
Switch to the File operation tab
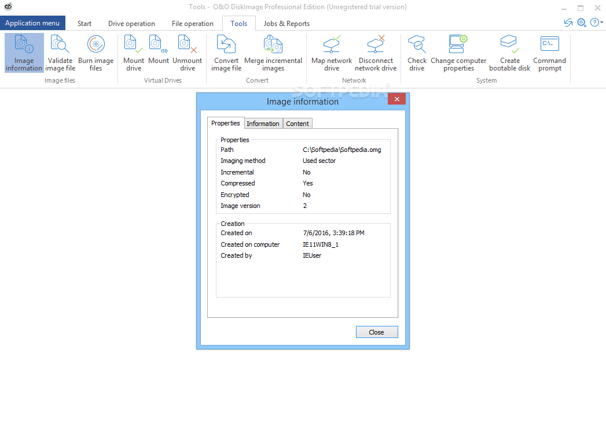pyautogui.click(x=193, y=24)
